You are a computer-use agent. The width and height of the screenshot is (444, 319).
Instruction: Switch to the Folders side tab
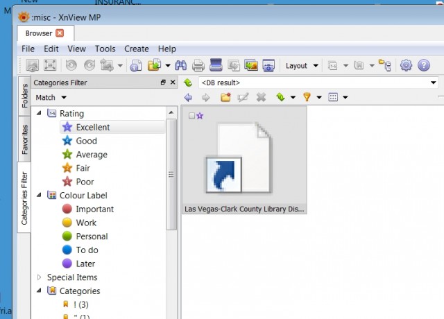coord(25,96)
